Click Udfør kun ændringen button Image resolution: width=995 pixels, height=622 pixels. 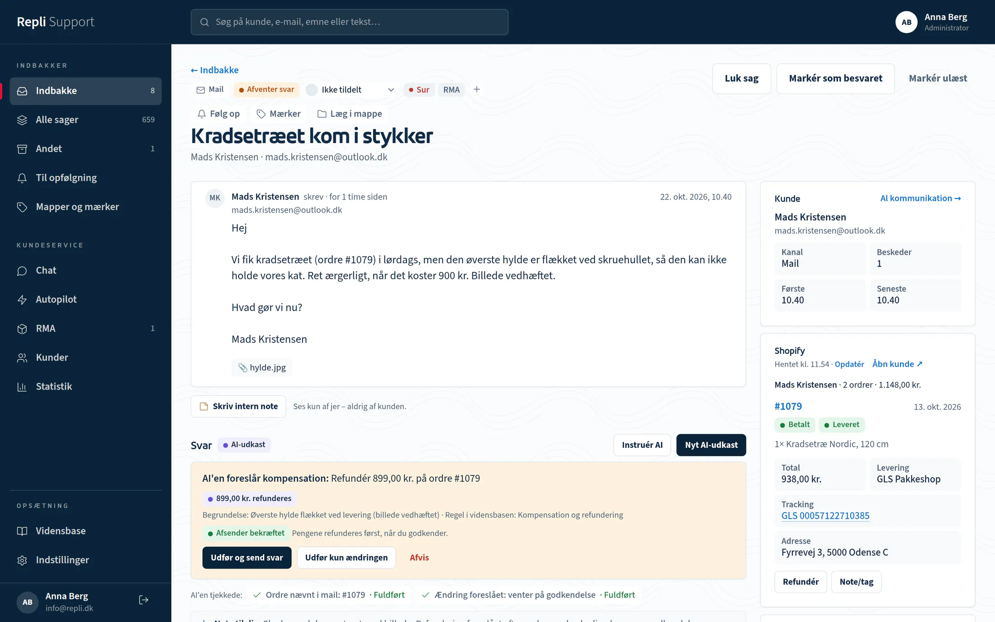[346, 558]
